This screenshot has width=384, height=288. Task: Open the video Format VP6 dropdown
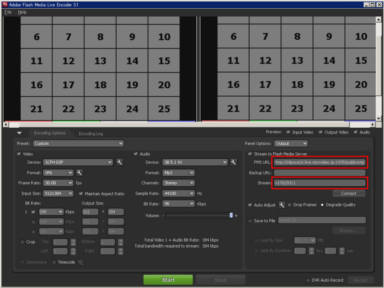pyautogui.click(x=58, y=173)
